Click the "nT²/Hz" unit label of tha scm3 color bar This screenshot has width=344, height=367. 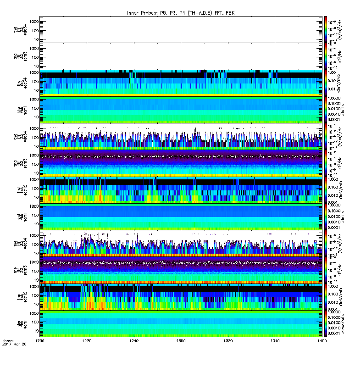pos(341,57)
